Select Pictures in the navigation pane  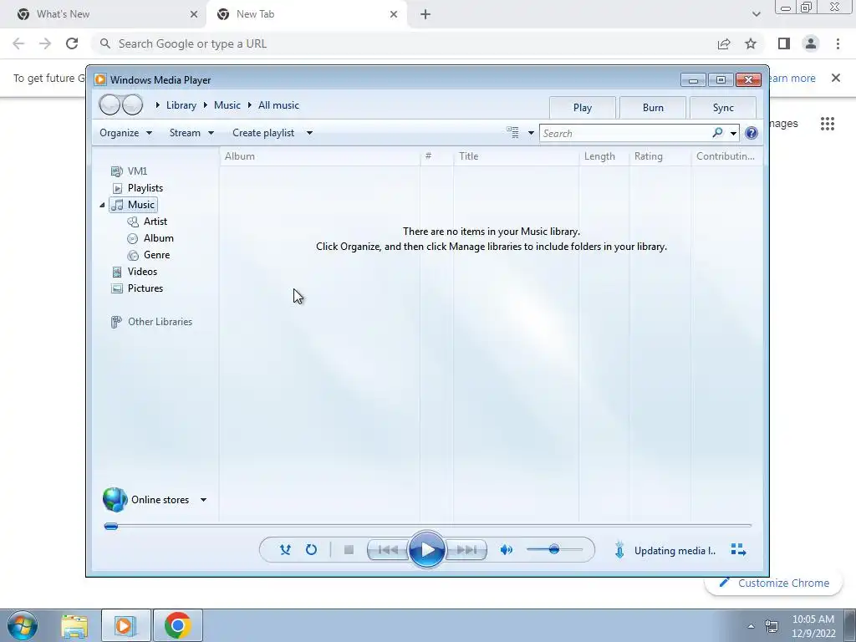pyautogui.click(x=137, y=288)
